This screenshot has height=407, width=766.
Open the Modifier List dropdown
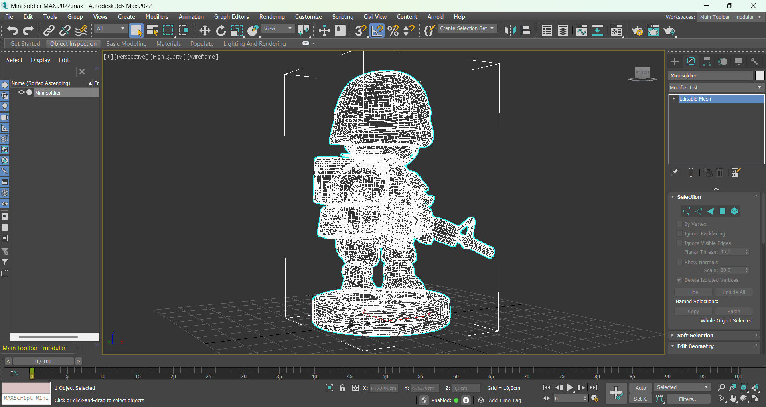[716, 87]
